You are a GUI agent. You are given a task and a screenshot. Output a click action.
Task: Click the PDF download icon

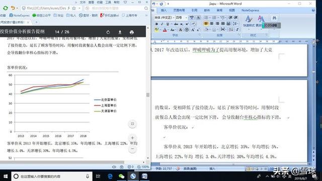(x=120, y=32)
